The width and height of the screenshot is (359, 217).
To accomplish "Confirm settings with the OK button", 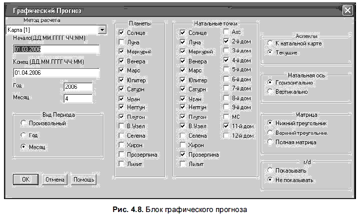I will coord(25,180).
